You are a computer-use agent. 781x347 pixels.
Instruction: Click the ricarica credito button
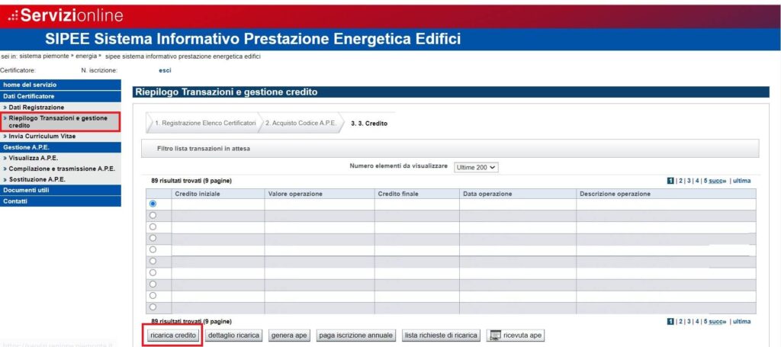click(173, 336)
